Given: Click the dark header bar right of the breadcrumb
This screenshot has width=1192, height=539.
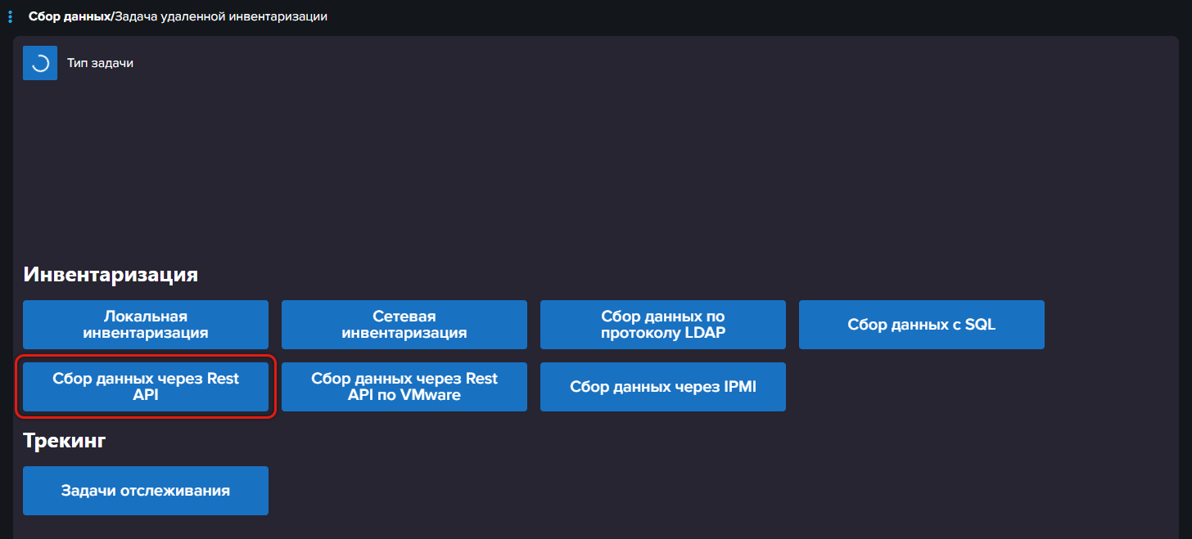Looking at the screenshot, I should 737,16.
